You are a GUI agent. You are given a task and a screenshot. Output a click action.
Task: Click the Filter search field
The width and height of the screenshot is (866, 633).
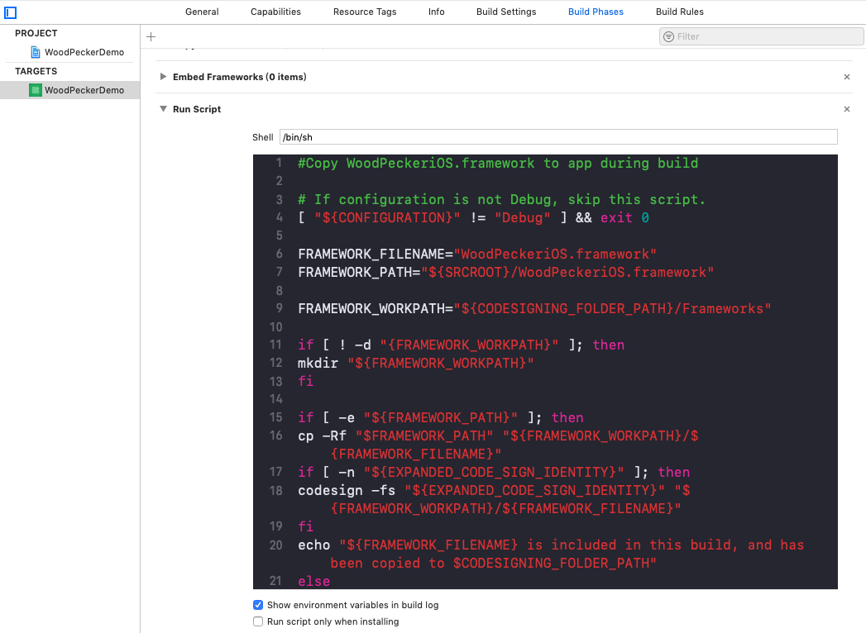coord(761,36)
